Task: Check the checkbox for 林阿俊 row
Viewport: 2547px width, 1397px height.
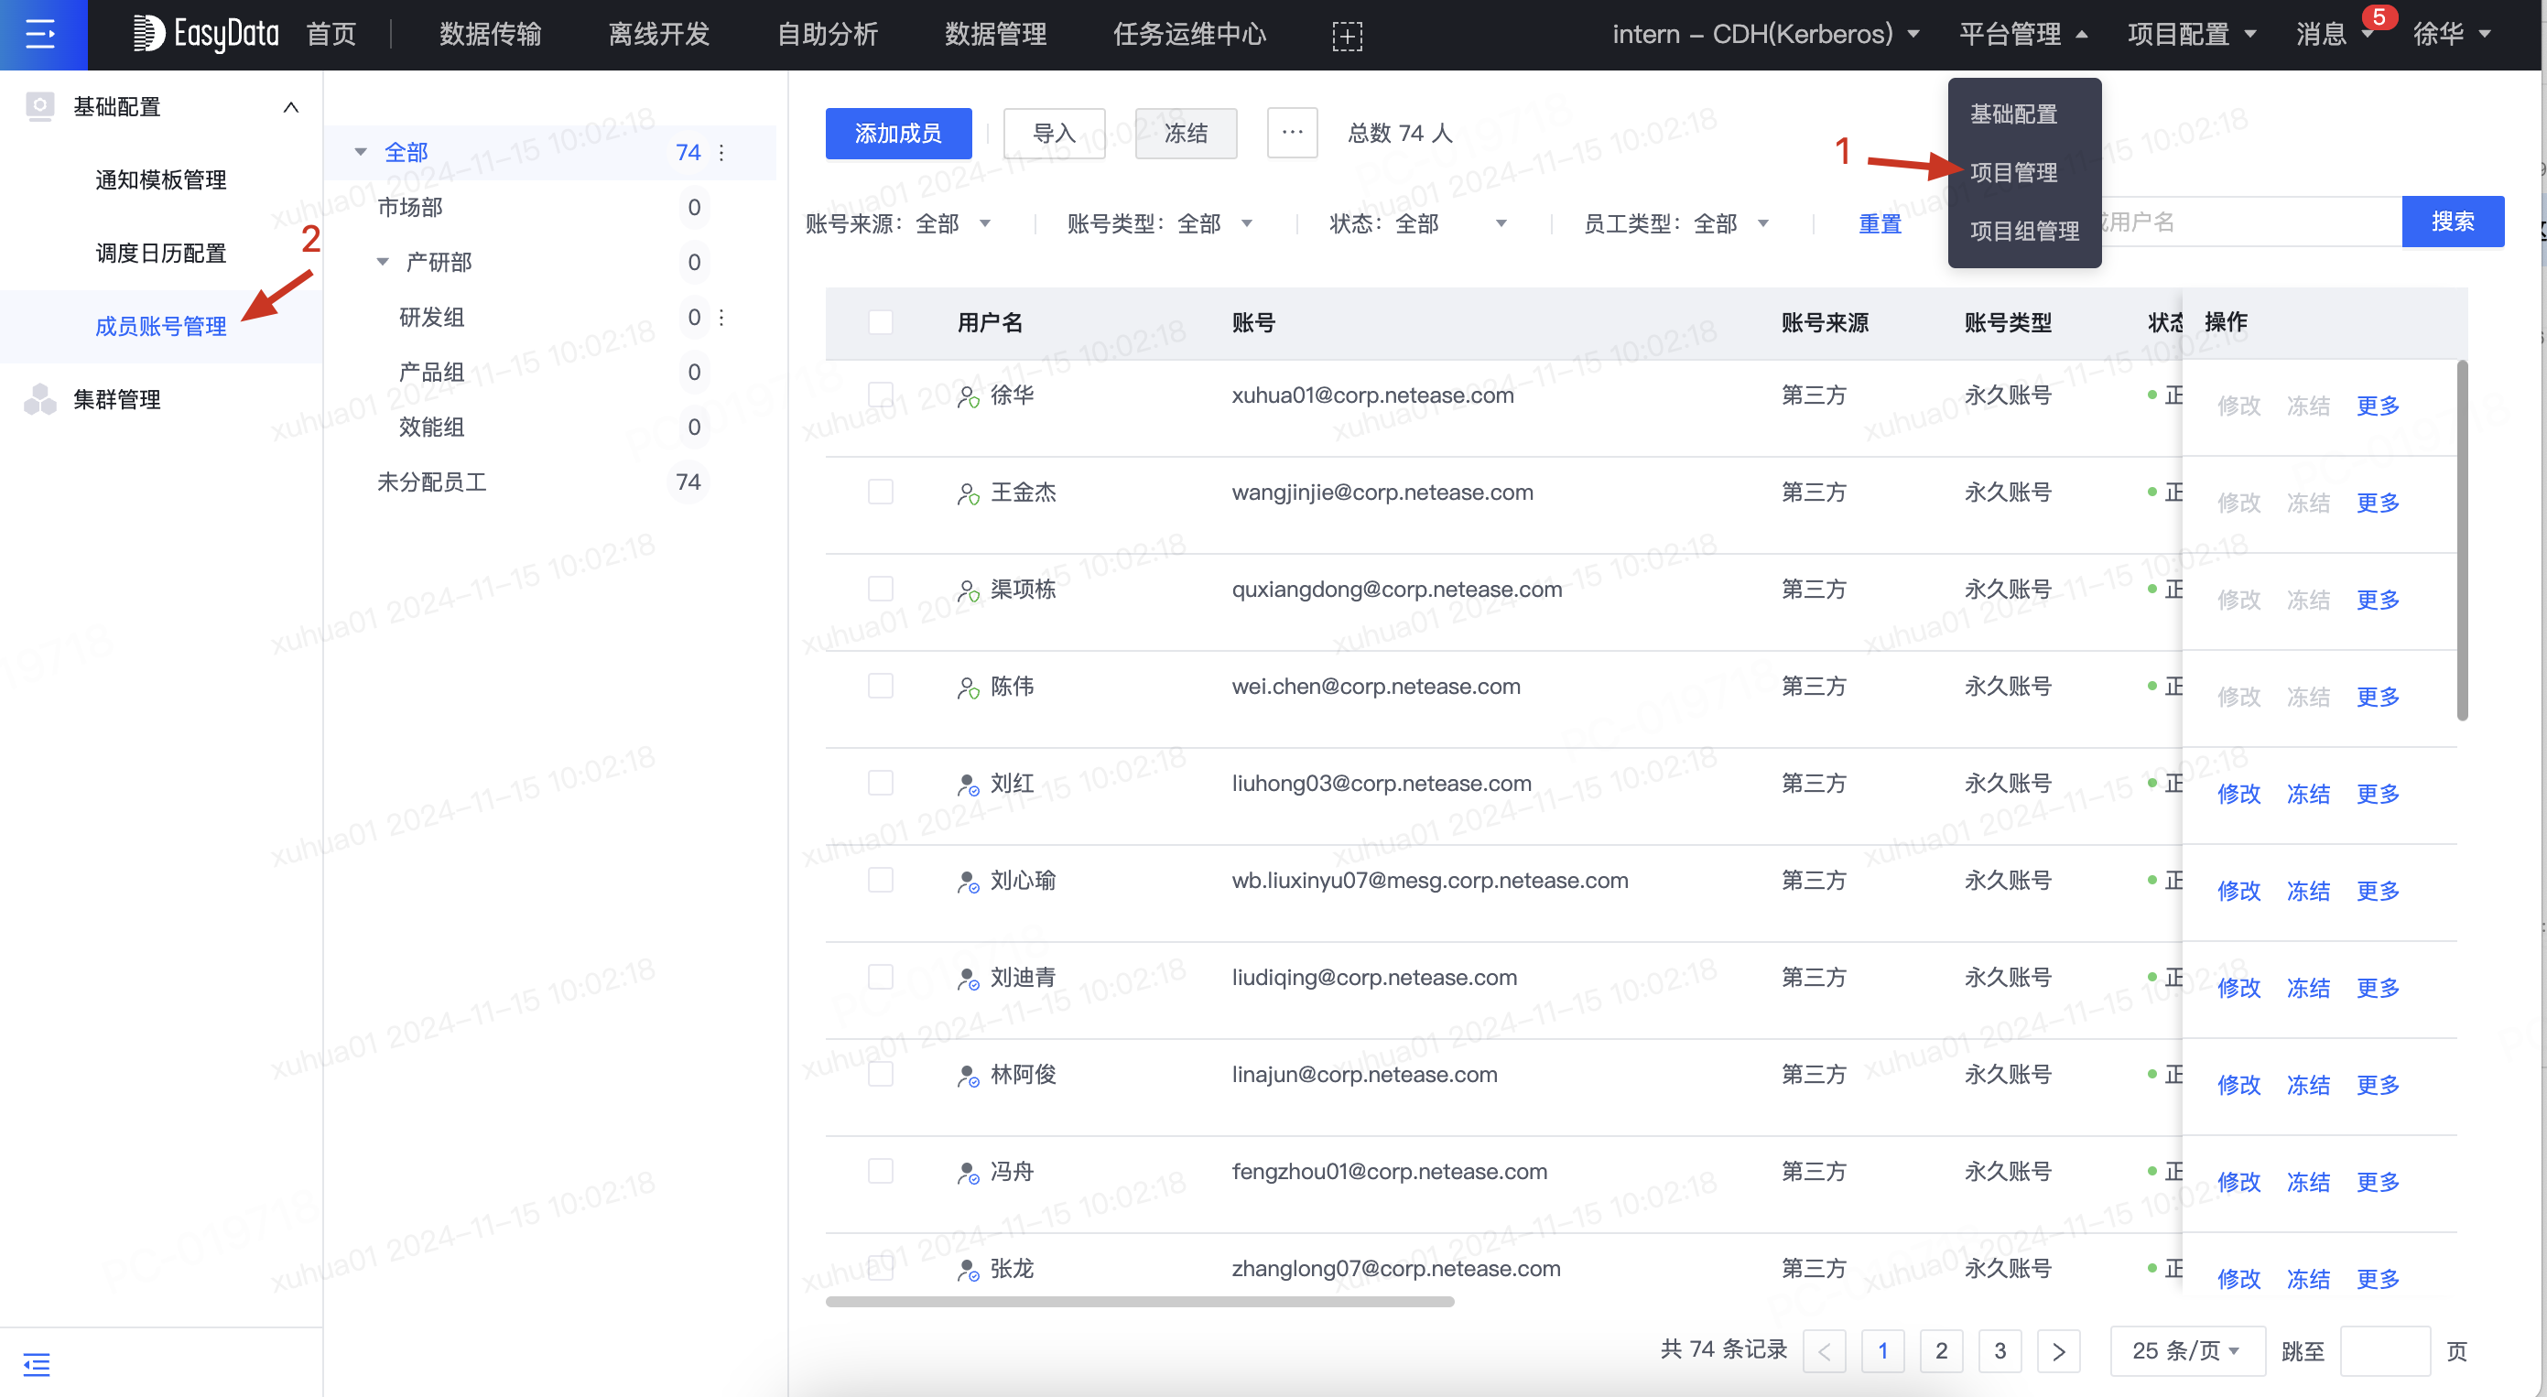Action: click(880, 1073)
